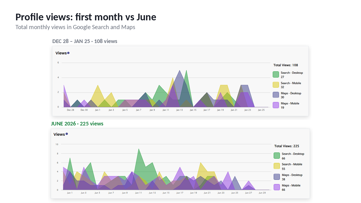Click the 'Jan 19' axis label
Screen dimensions: 361x203
tap(220, 110)
